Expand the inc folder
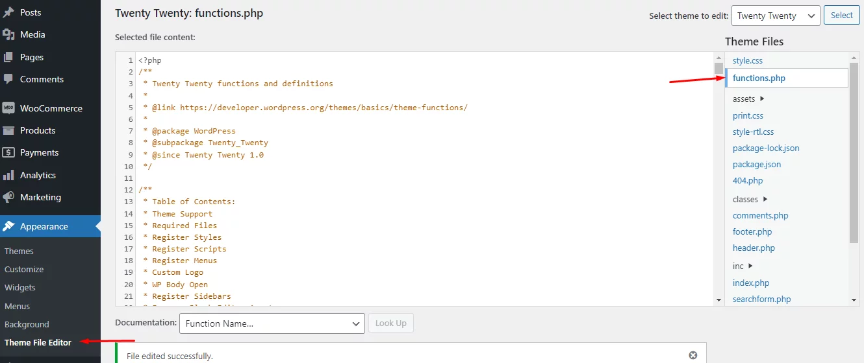The height and width of the screenshot is (363, 864). [743, 266]
